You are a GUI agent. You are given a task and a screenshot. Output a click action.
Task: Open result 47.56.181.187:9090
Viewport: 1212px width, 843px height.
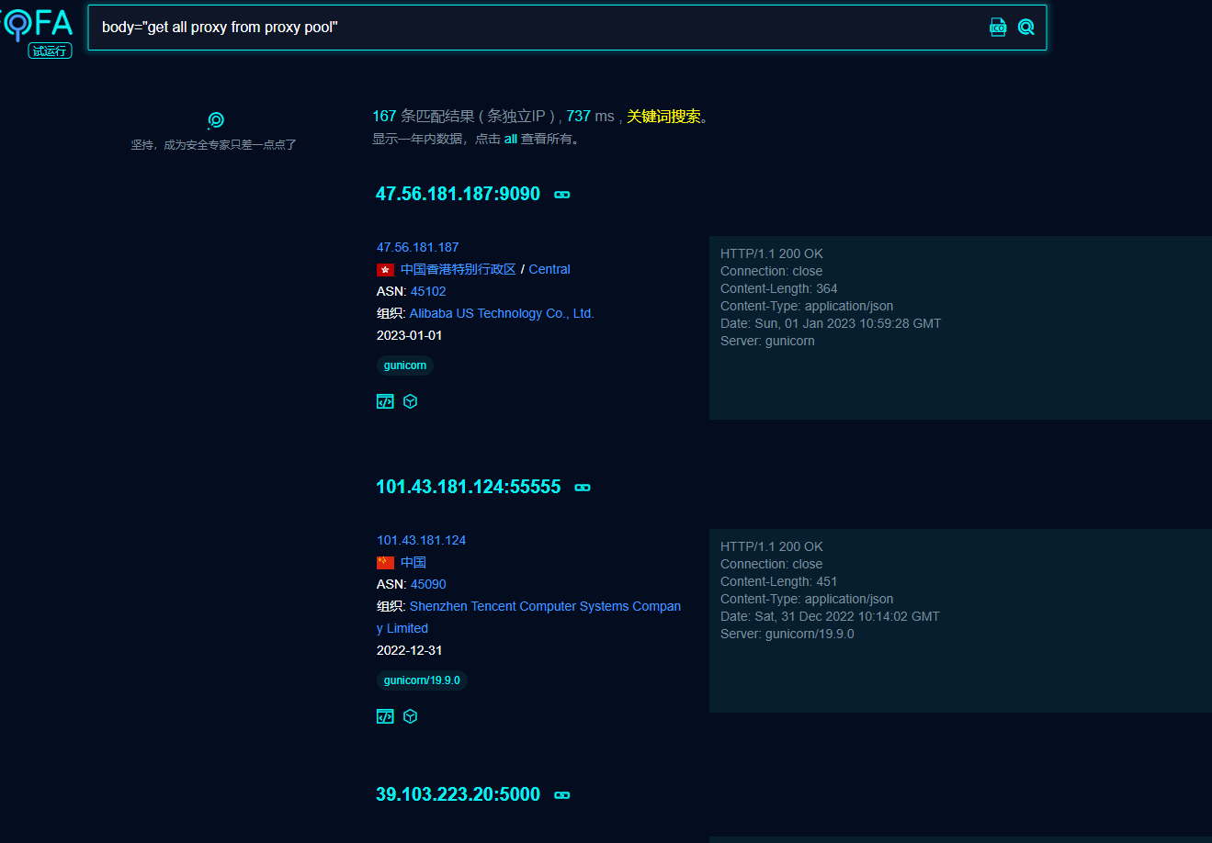pyautogui.click(x=458, y=194)
